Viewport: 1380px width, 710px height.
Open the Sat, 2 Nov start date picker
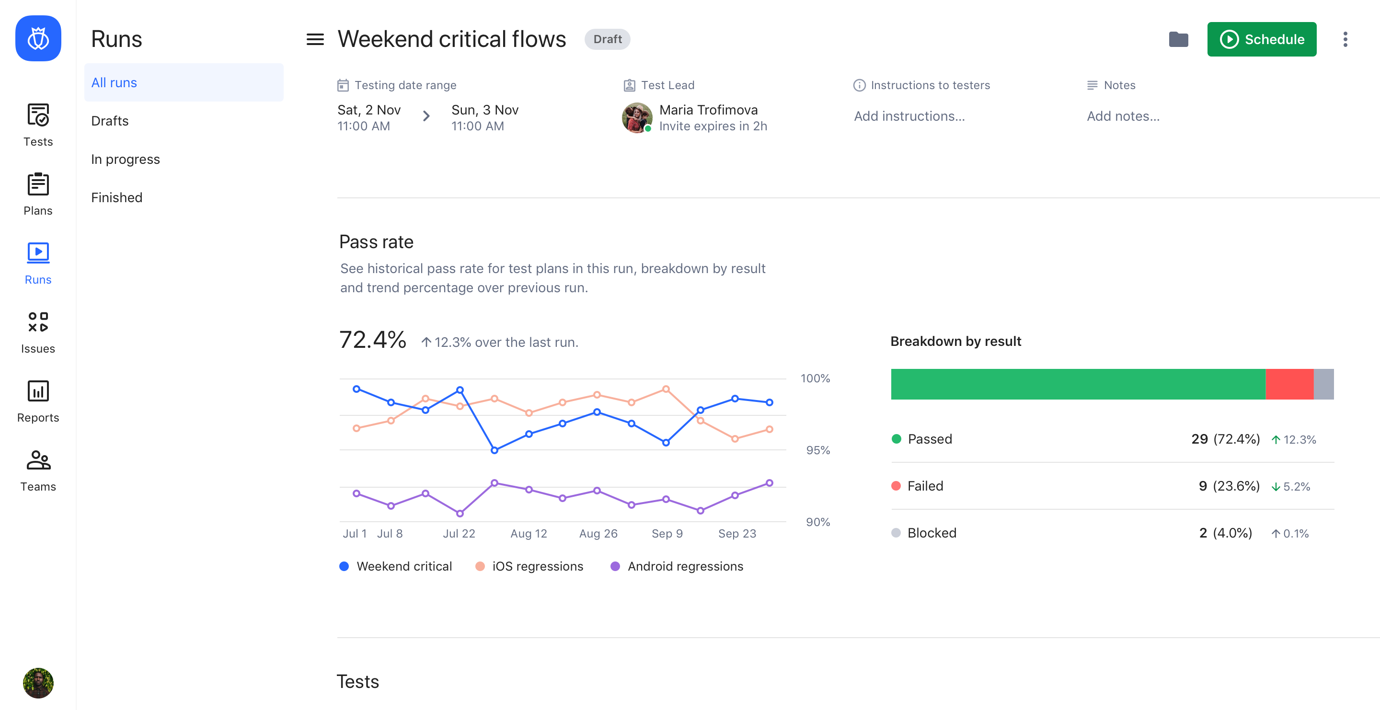(x=369, y=117)
